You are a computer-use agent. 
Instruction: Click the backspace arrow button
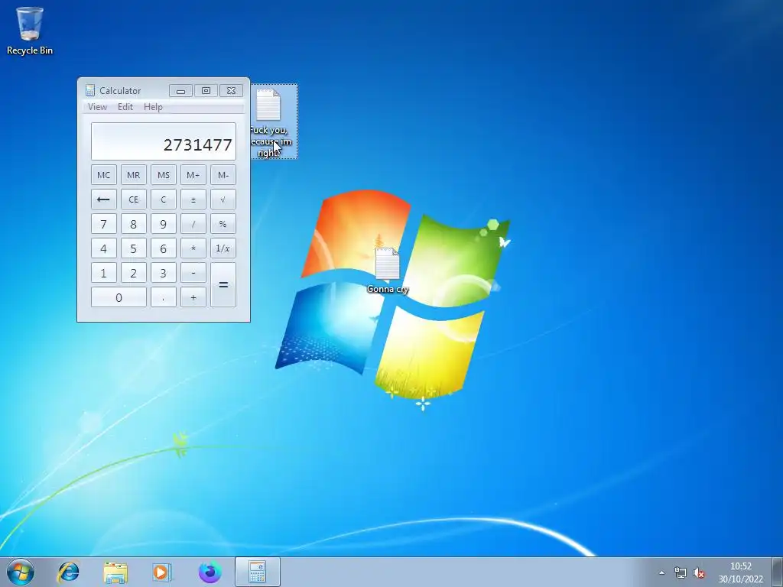click(103, 199)
